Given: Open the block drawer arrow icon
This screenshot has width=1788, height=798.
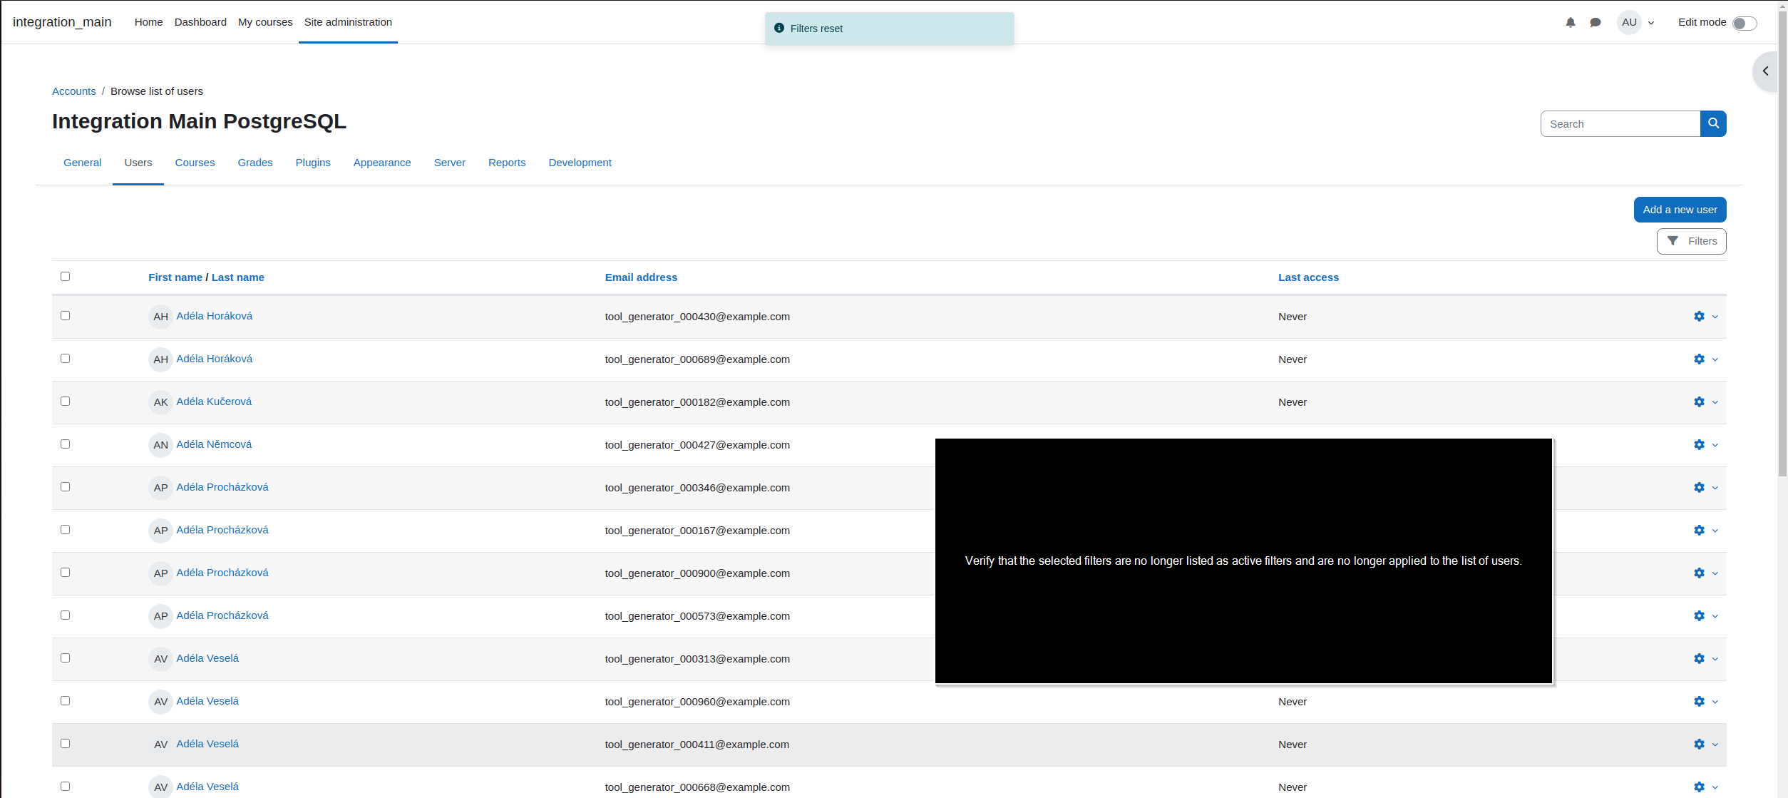Looking at the screenshot, I should [x=1766, y=71].
